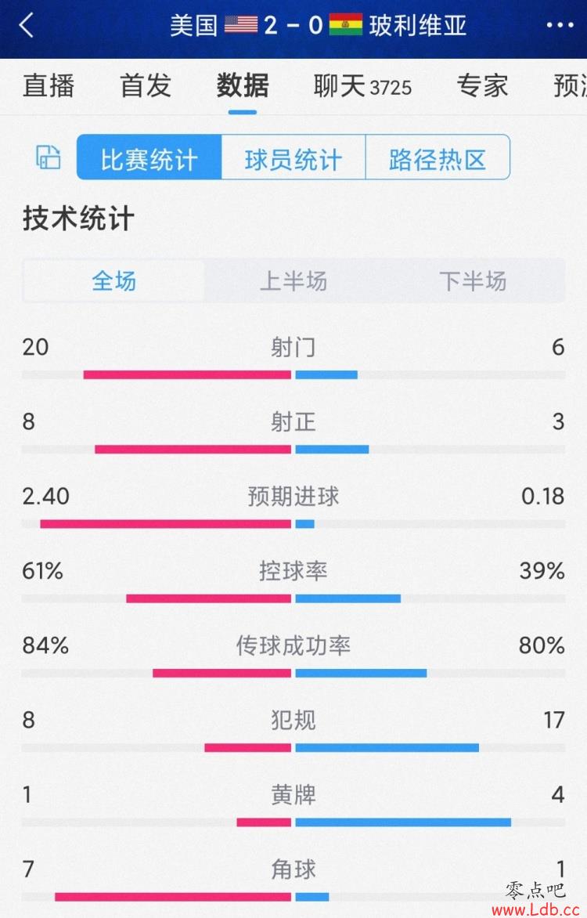
Task: Go to the 专家 tab
Action: [x=482, y=85]
